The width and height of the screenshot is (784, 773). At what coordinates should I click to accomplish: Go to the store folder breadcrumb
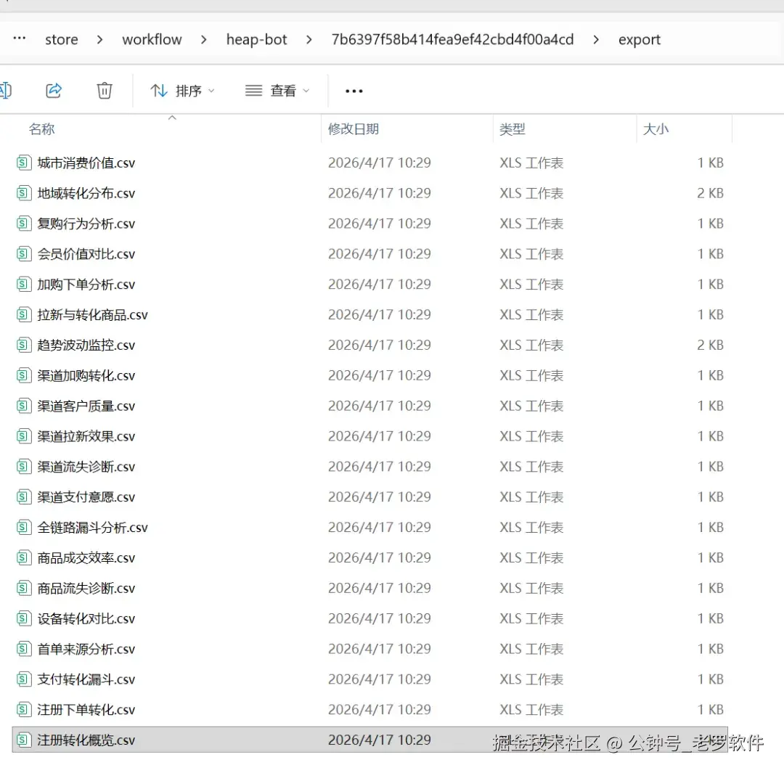pos(62,40)
